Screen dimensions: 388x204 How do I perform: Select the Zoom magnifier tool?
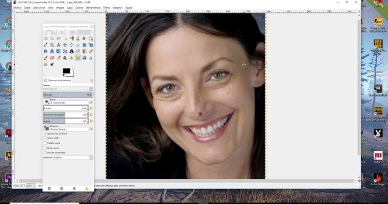coord(52,45)
